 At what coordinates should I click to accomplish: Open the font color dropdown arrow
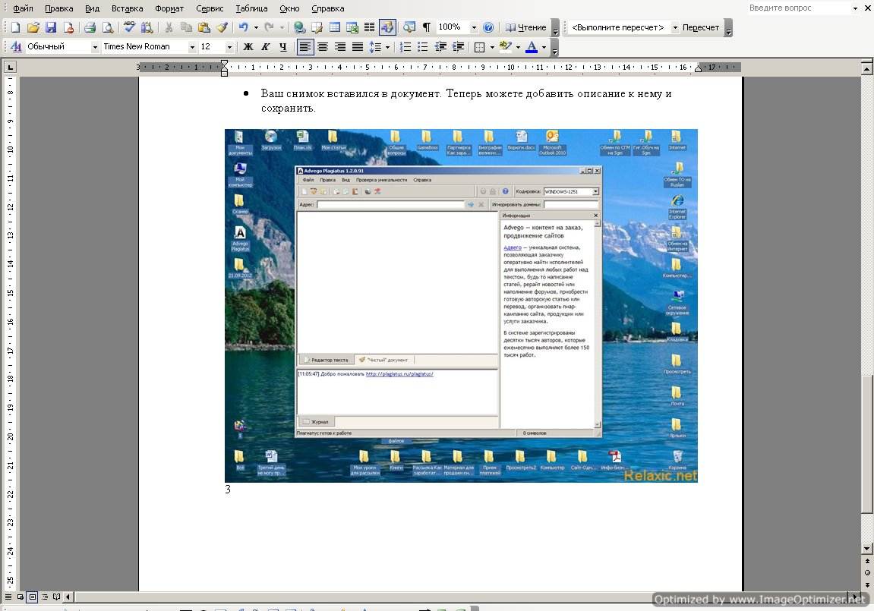coord(544,47)
